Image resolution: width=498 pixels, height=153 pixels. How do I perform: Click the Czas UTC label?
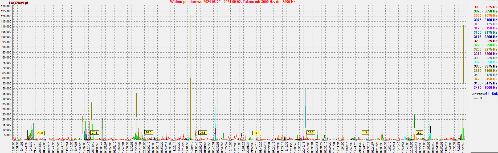coord(478,98)
